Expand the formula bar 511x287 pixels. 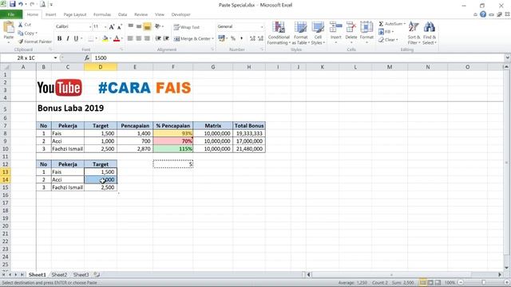[x=507, y=58]
